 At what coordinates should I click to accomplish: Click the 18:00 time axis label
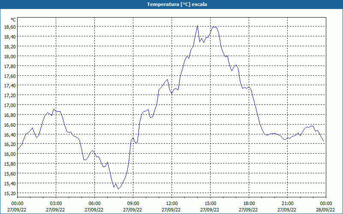pyautogui.click(x=249, y=204)
